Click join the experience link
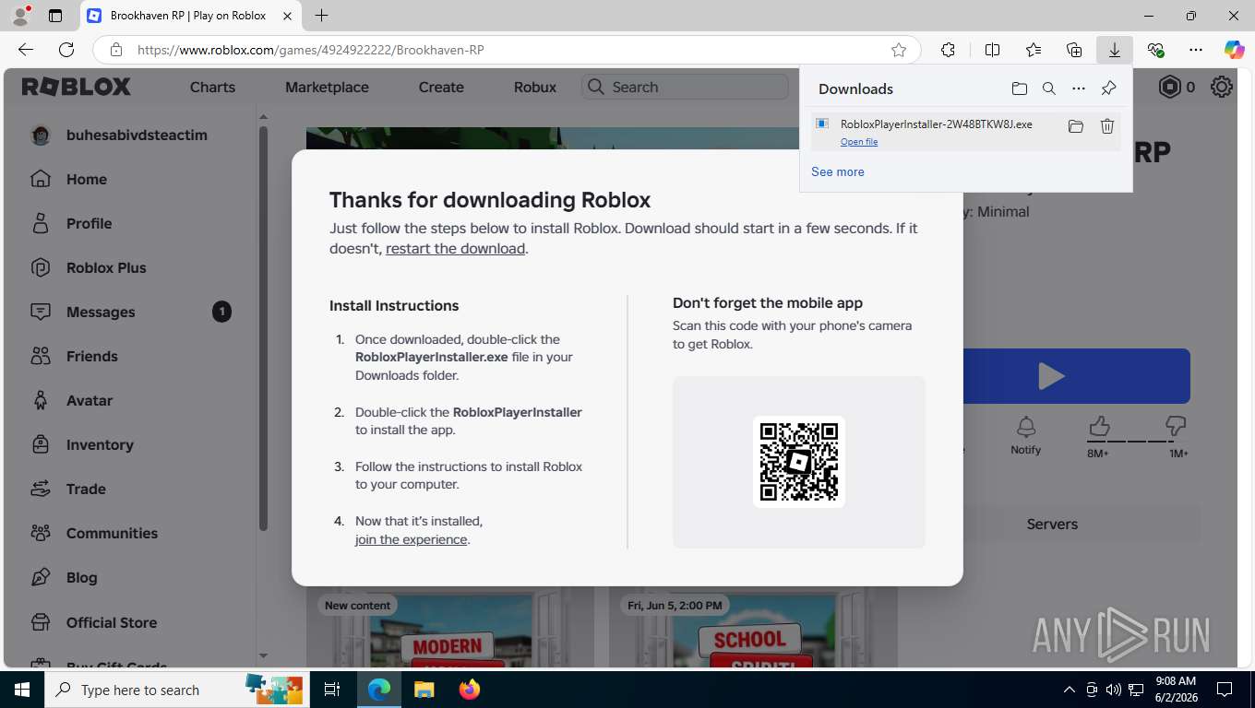The height and width of the screenshot is (708, 1255). pyautogui.click(x=411, y=539)
